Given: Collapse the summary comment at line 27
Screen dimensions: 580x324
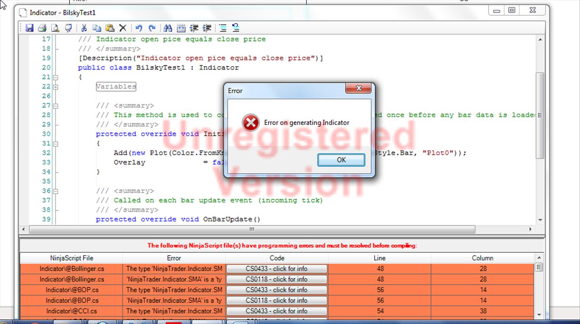Looking at the screenshot, I should [x=56, y=106].
